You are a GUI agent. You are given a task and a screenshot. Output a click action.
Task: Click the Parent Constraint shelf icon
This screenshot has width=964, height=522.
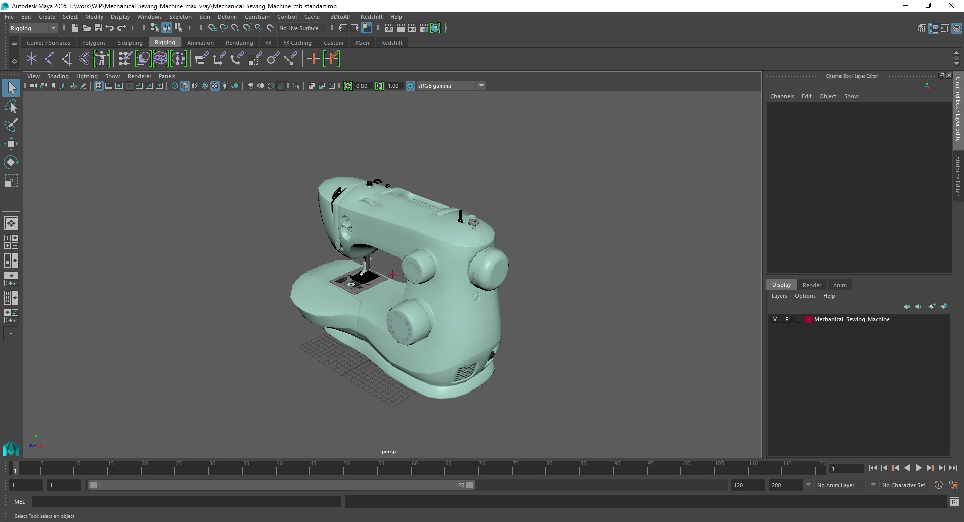pyautogui.click(x=202, y=59)
